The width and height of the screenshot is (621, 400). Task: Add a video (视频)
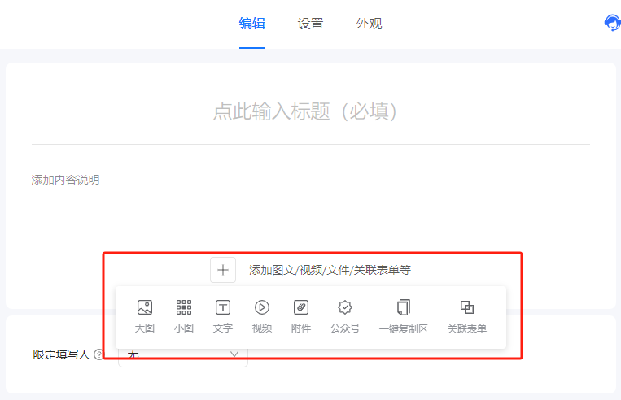pos(262,316)
